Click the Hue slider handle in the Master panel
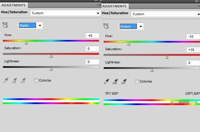 (26, 43)
